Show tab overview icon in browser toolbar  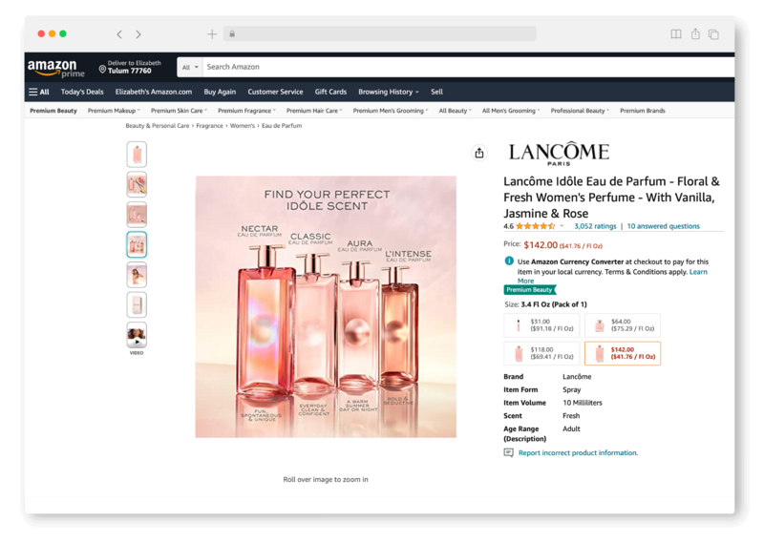(x=713, y=34)
